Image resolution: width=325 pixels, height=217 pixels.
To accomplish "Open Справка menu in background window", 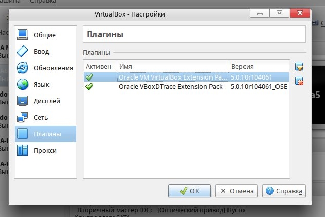I will click(x=43, y=2).
